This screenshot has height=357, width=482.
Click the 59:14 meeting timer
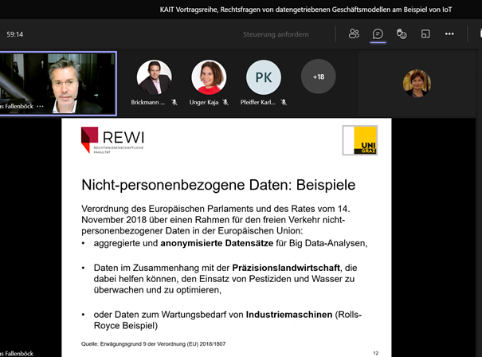[x=15, y=34]
